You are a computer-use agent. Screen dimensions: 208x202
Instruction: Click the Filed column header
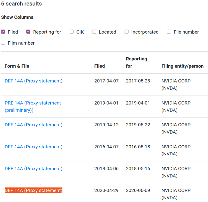coord(99,66)
